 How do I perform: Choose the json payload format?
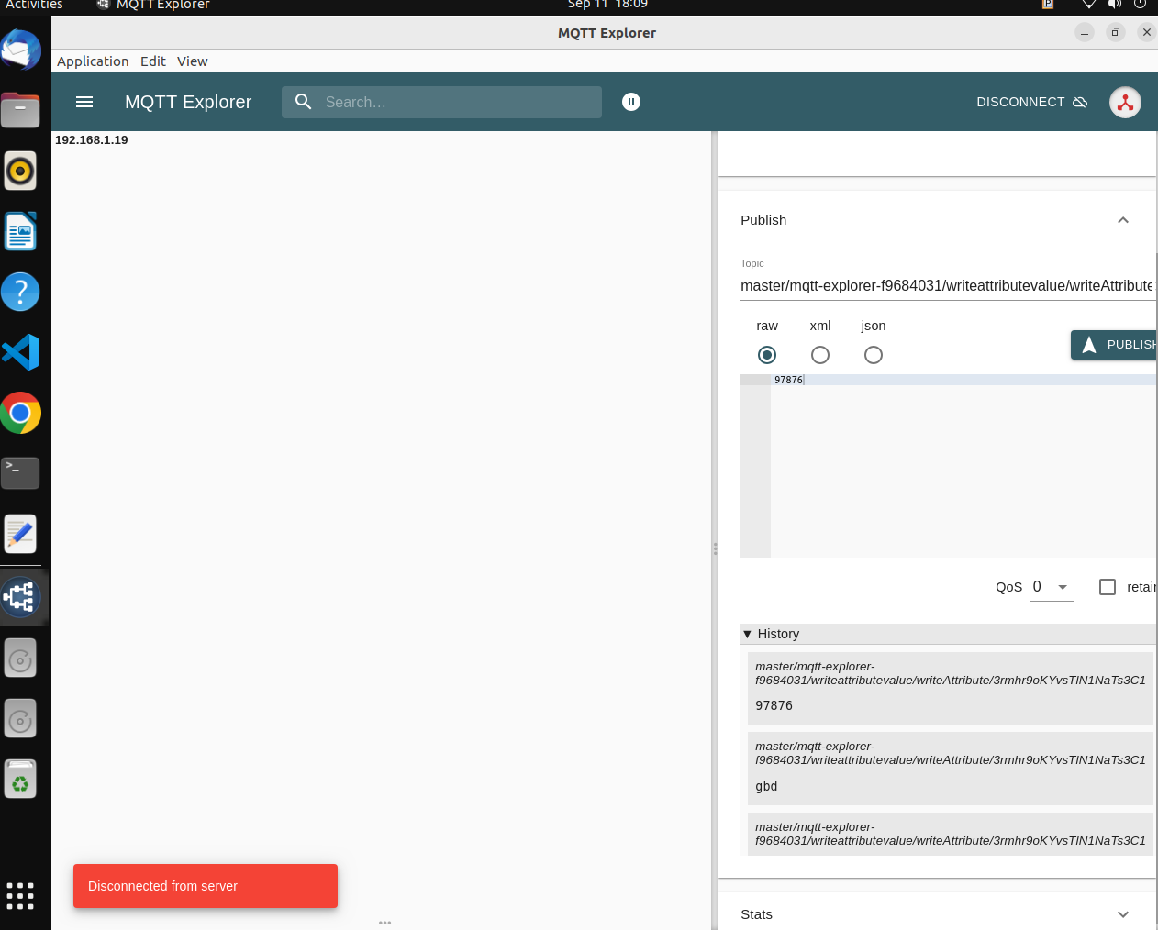pyautogui.click(x=874, y=355)
